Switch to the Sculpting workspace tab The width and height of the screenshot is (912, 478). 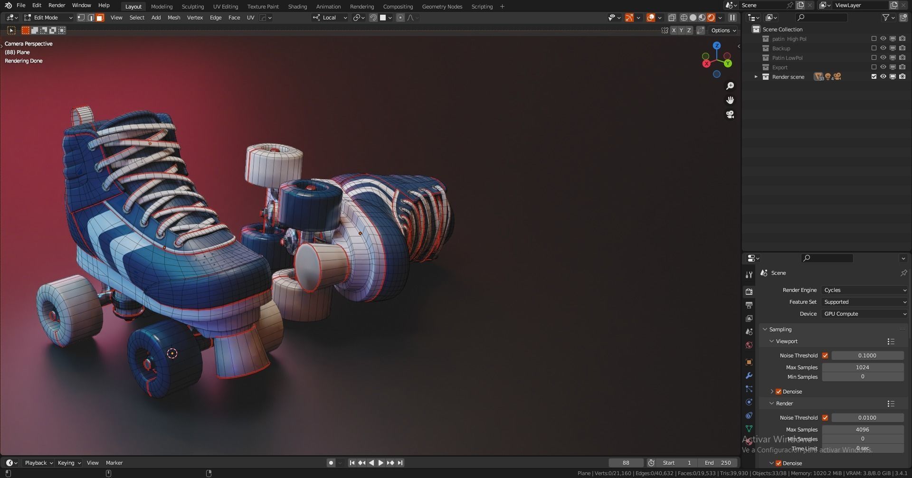tap(192, 7)
